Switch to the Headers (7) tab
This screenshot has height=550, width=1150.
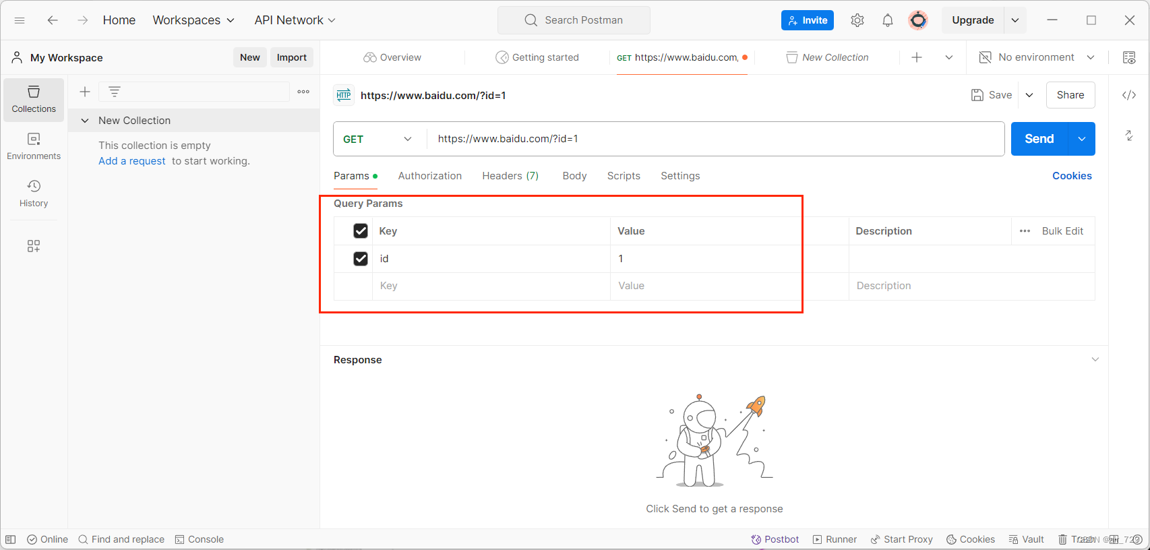pos(510,176)
